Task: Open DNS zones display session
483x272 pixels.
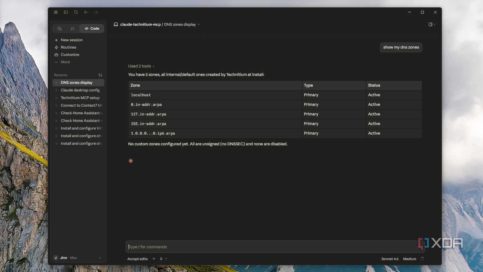Action: tap(78, 83)
